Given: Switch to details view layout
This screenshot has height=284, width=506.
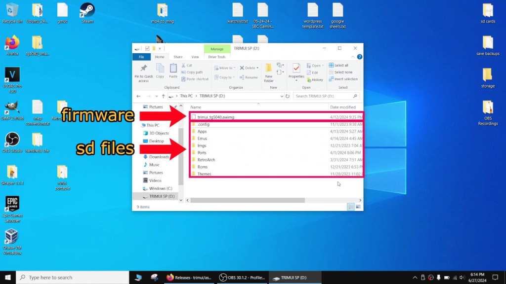Looking at the screenshot, I should (x=350, y=207).
